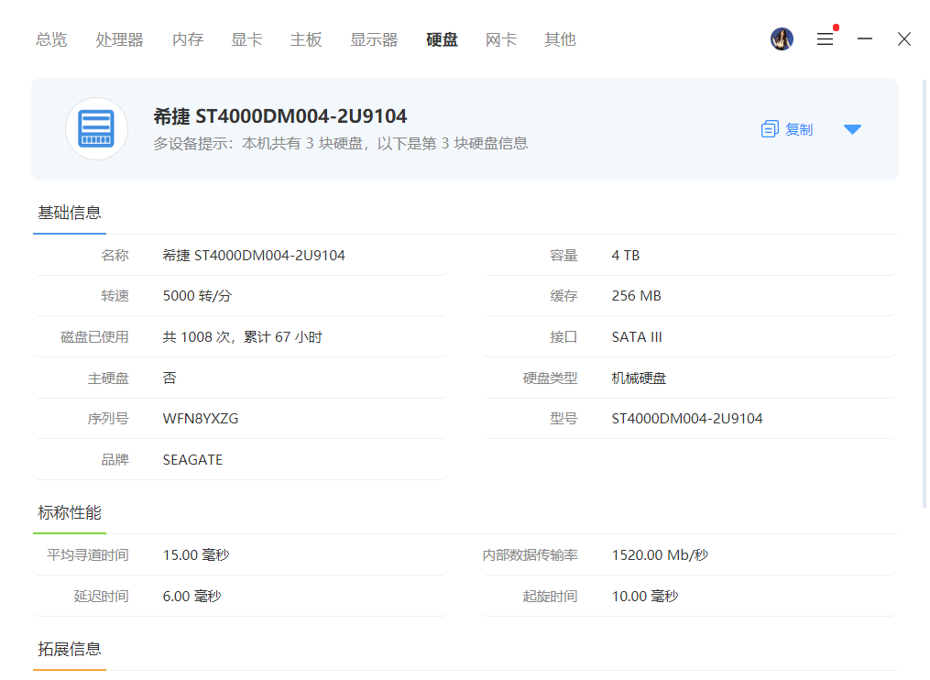Click the 希捷 ST4000DM004-2U9104 header title
This screenshot has width=930, height=680.
pos(280,116)
